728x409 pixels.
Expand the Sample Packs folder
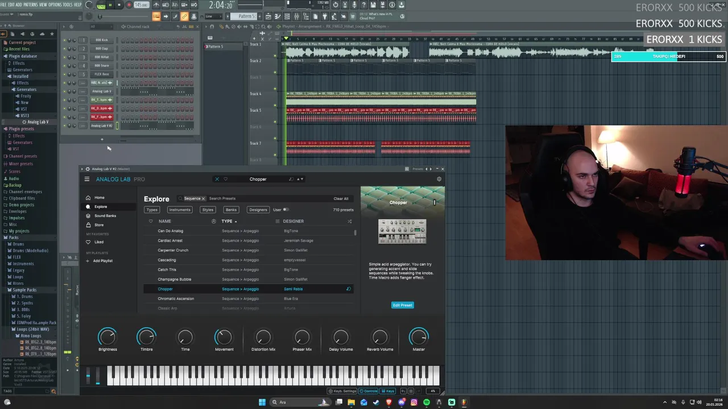coord(24,290)
